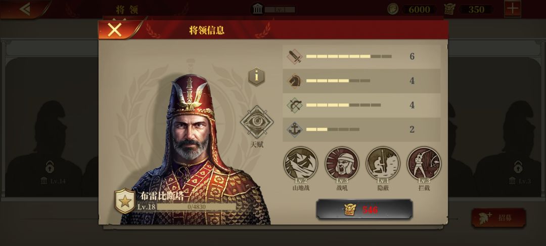
Task: Open the general info icon
Action: 256,76
